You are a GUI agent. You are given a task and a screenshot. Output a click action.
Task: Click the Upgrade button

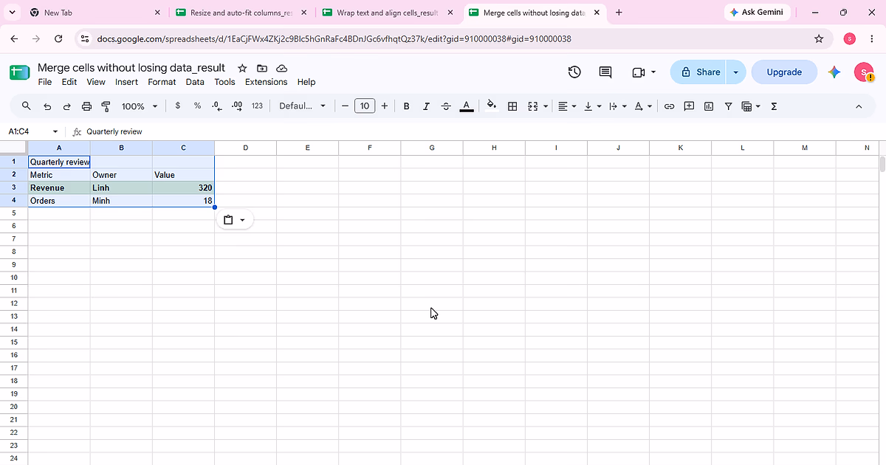784,72
